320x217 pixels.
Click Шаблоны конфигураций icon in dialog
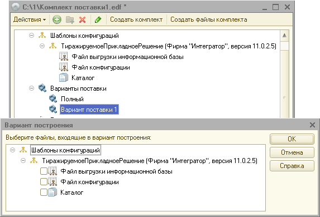(23, 150)
